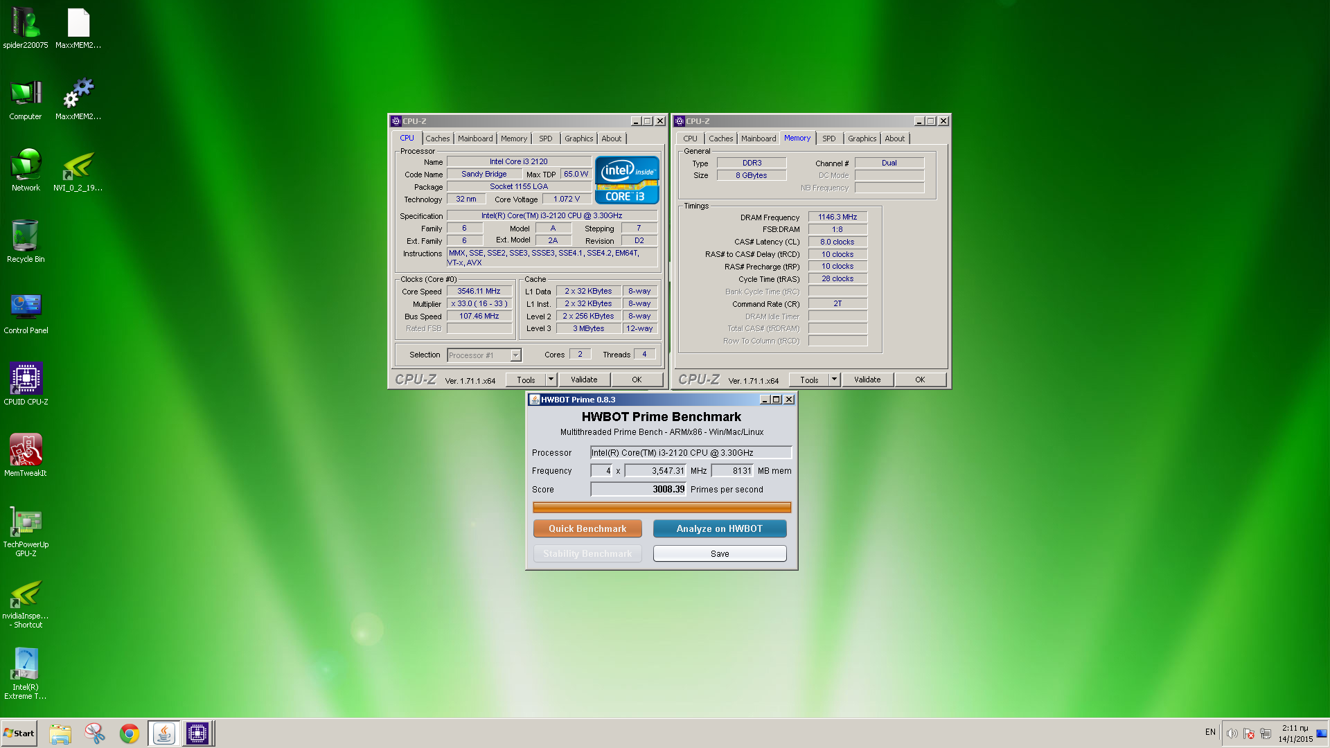Viewport: 1330px width, 748px height.
Task: Open Snipping Tool from taskbar
Action: pos(94,733)
